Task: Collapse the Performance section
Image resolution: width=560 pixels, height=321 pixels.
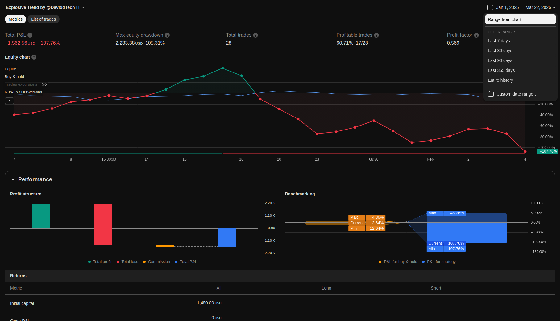Action: (13, 179)
